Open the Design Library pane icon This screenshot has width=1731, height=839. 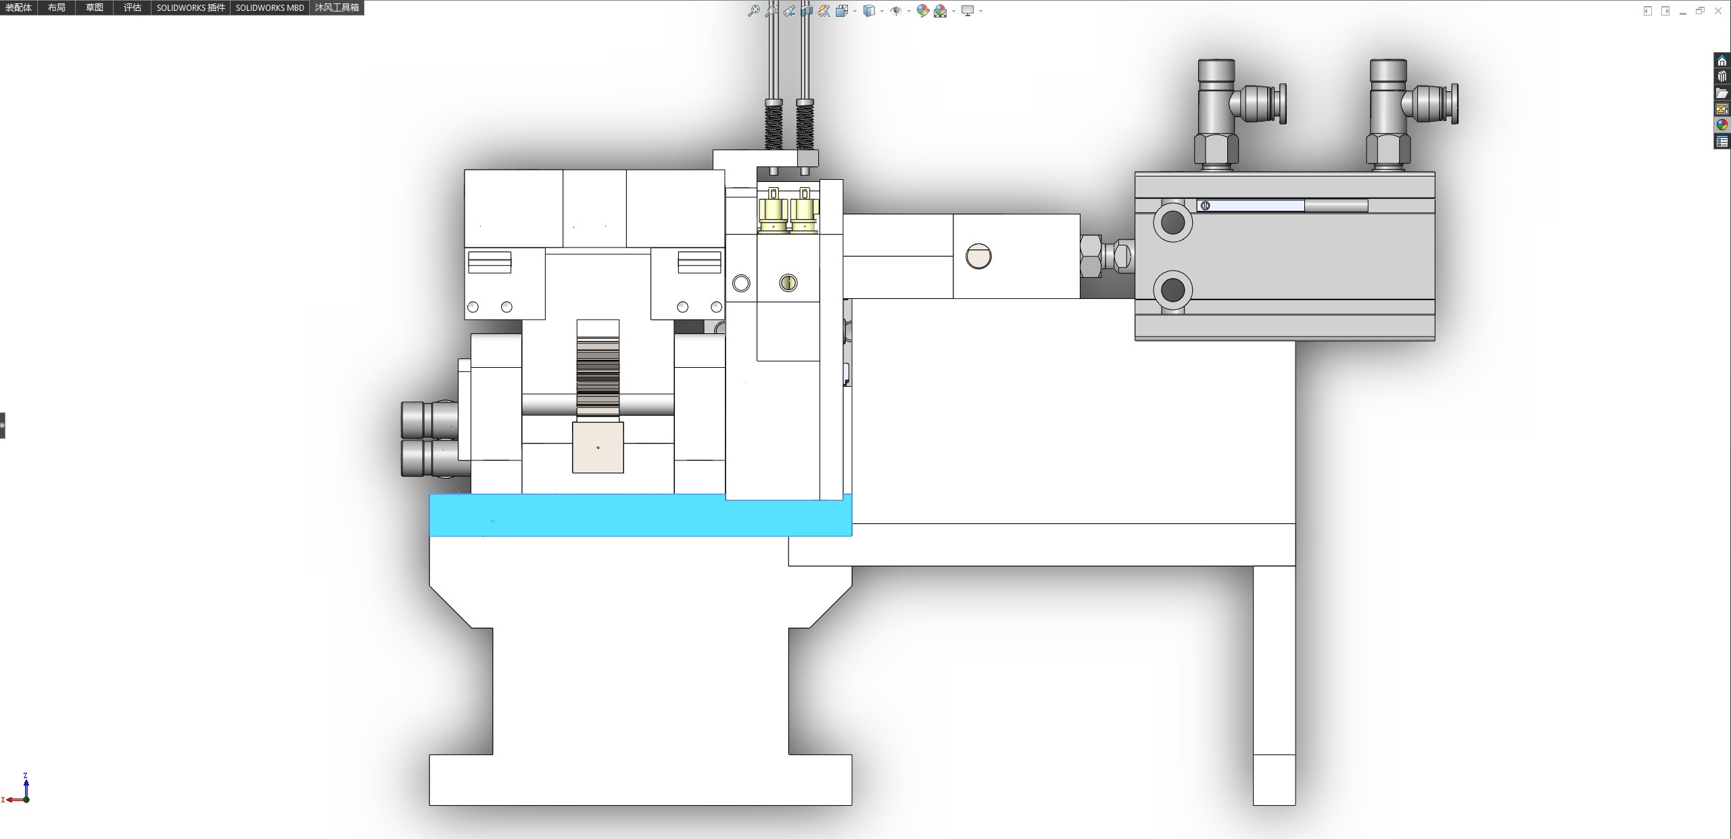pyautogui.click(x=1722, y=76)
